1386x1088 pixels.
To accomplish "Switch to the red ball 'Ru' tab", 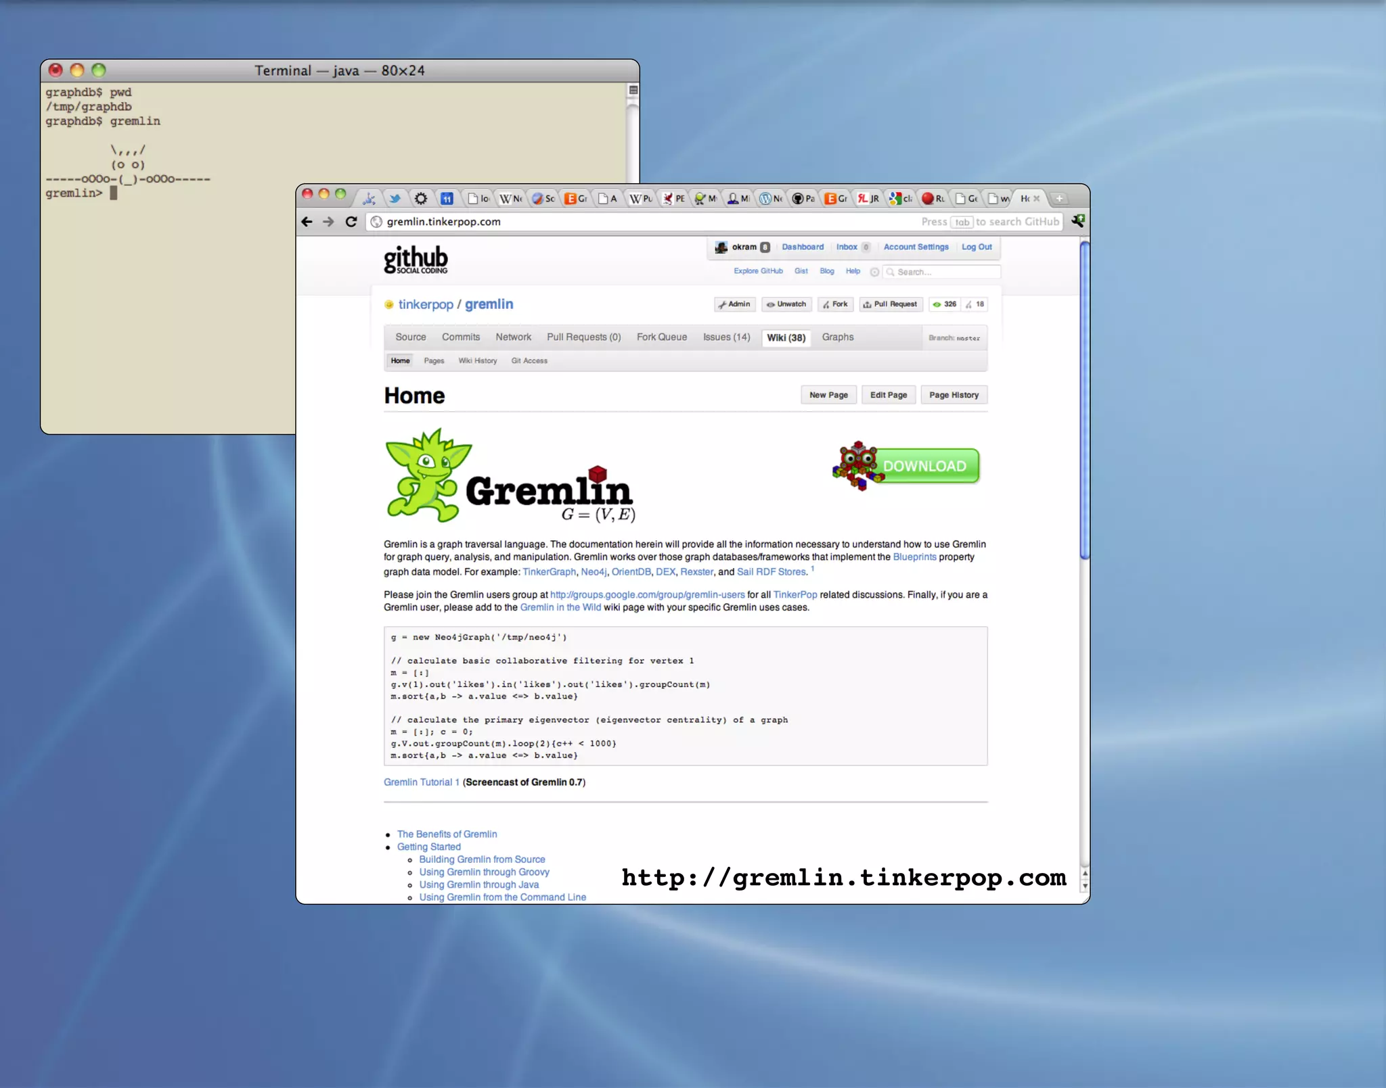I will click(x=933, y=198).
